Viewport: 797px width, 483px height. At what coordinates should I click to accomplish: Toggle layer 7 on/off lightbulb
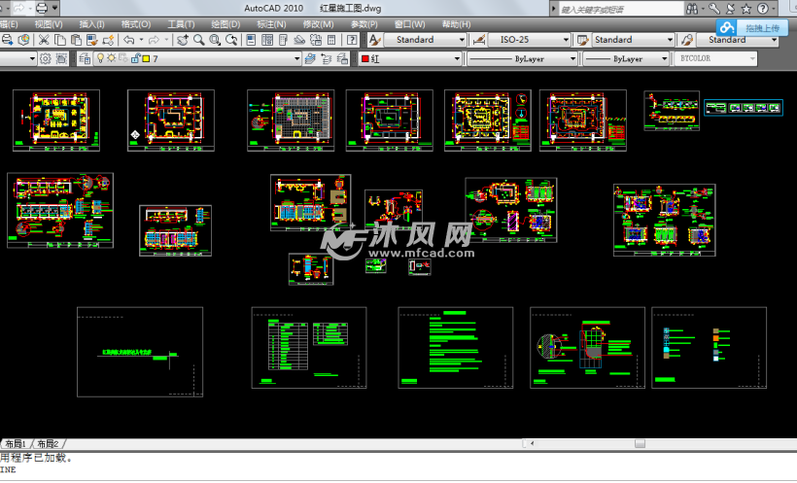(x=100, y=58)
